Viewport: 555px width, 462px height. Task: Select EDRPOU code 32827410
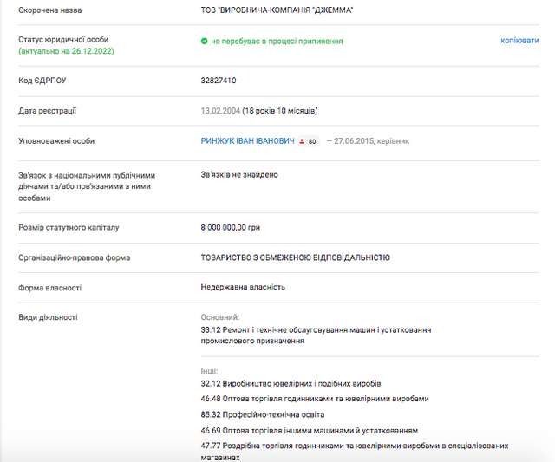(219, 81)
